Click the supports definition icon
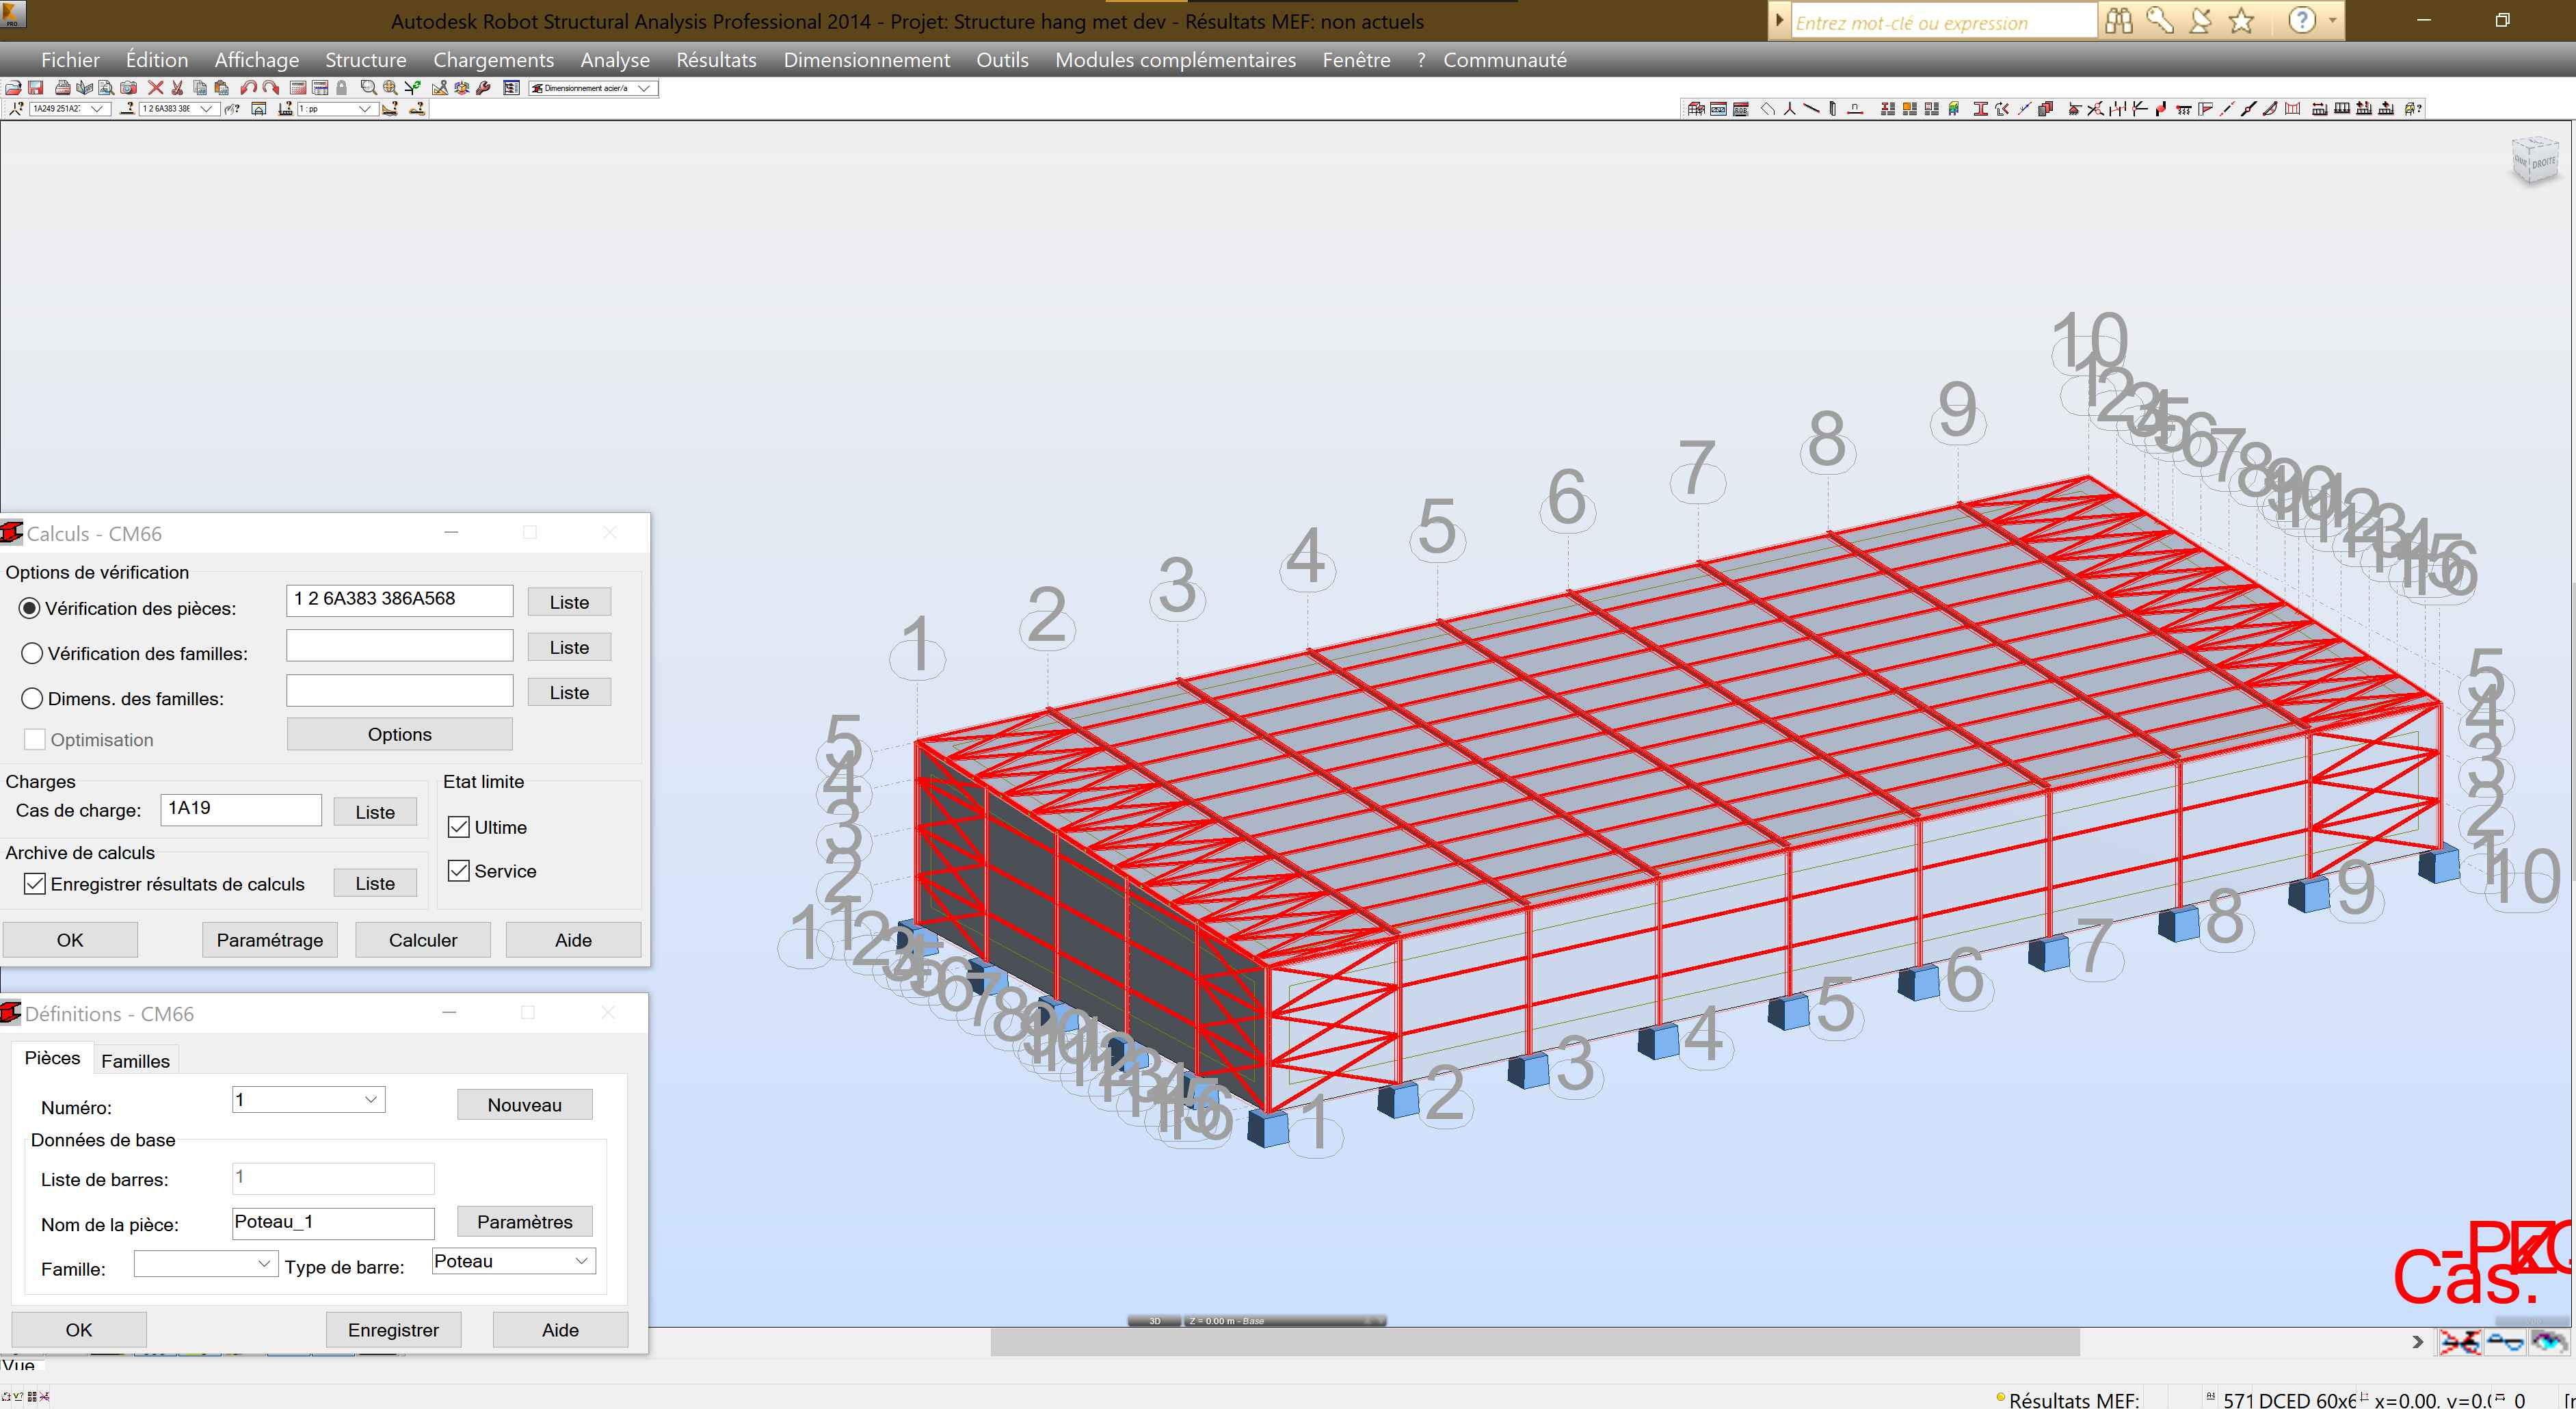Screen dimensions: 2576x1409 coord(2075,108)
